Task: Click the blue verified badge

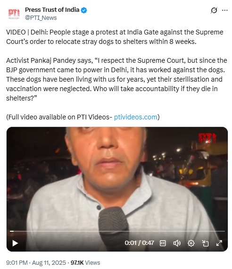Action: (84, 10)
